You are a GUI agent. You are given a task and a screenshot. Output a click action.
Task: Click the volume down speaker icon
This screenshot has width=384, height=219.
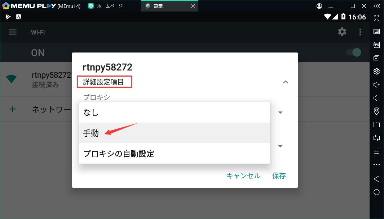376,98
